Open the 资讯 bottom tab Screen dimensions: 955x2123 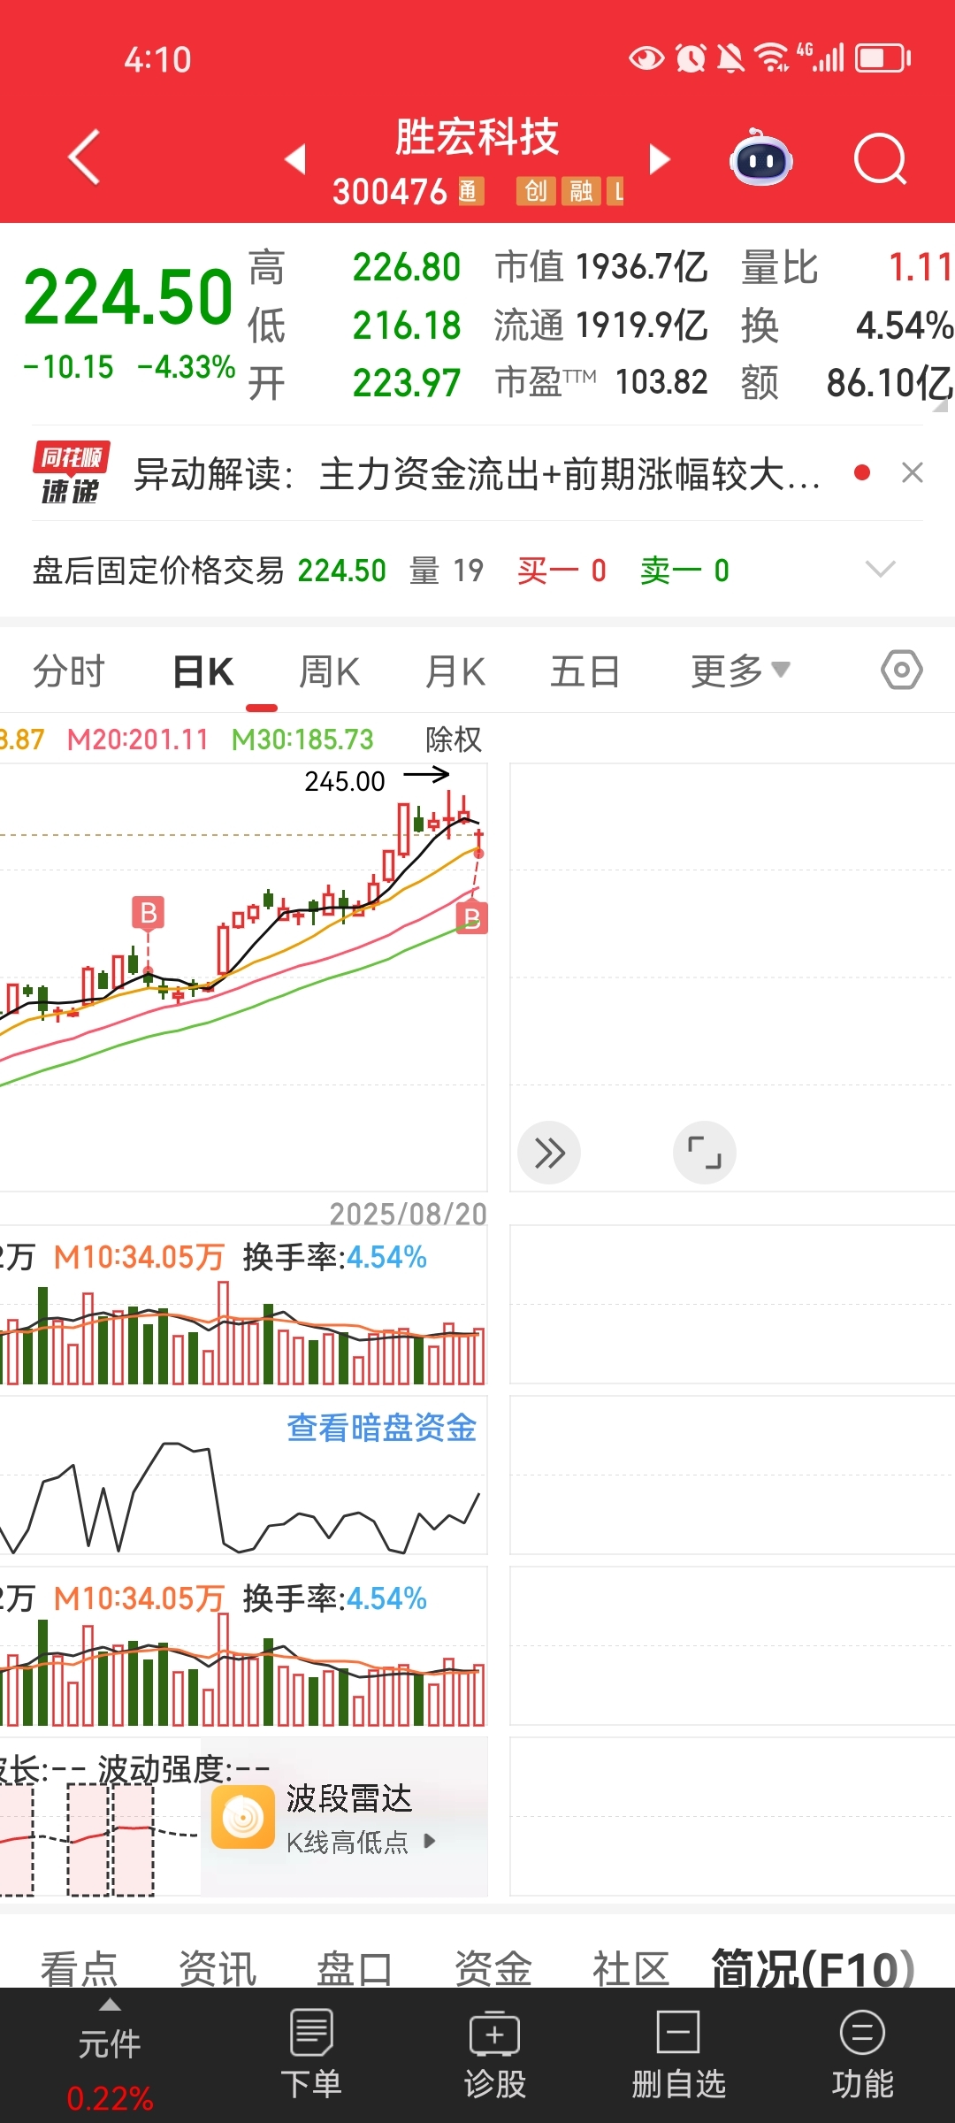pos(218,1969)
